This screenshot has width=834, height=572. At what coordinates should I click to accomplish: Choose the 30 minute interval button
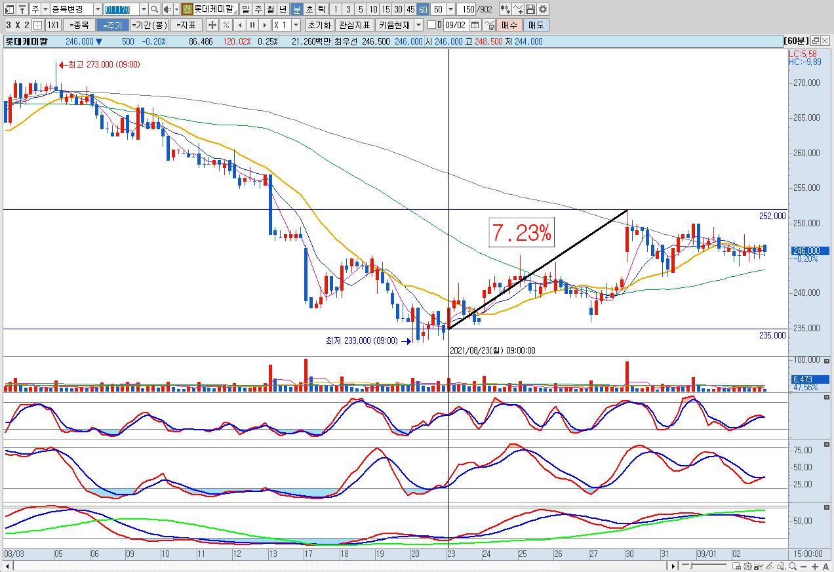[398, 9]
